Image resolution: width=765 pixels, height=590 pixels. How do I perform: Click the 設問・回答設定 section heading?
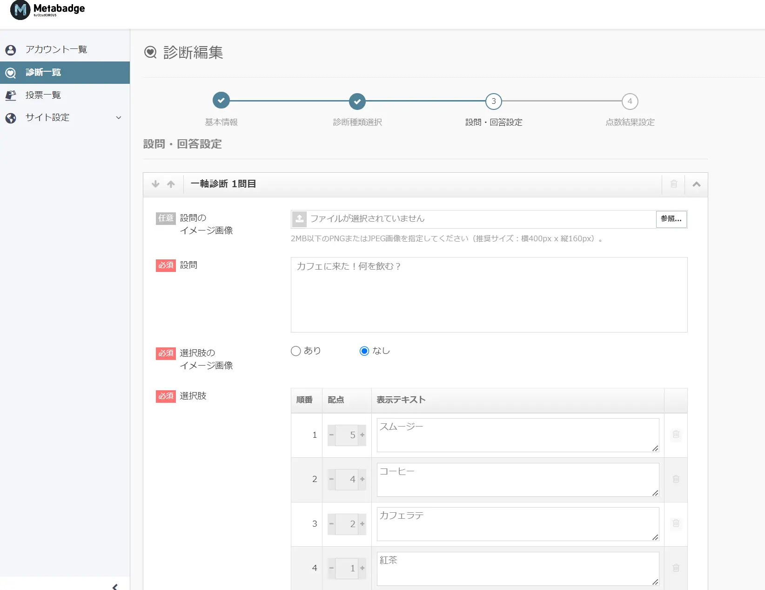click(182, 144)
